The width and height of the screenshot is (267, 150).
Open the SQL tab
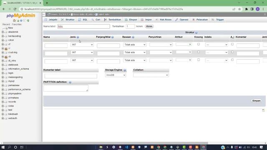pyautogui.click(x=83, y=20)
